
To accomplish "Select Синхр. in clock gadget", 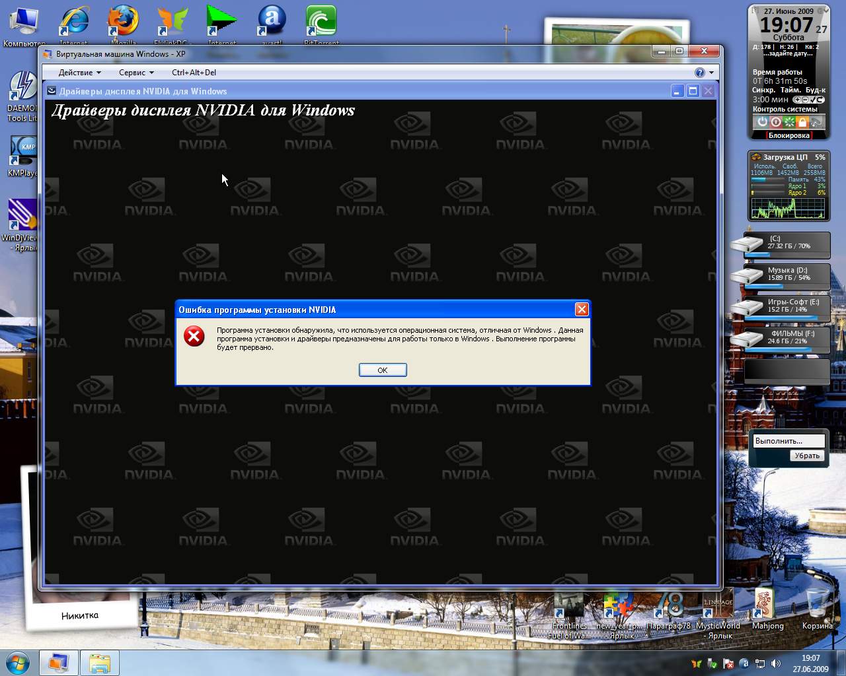I will click(763, 90).
